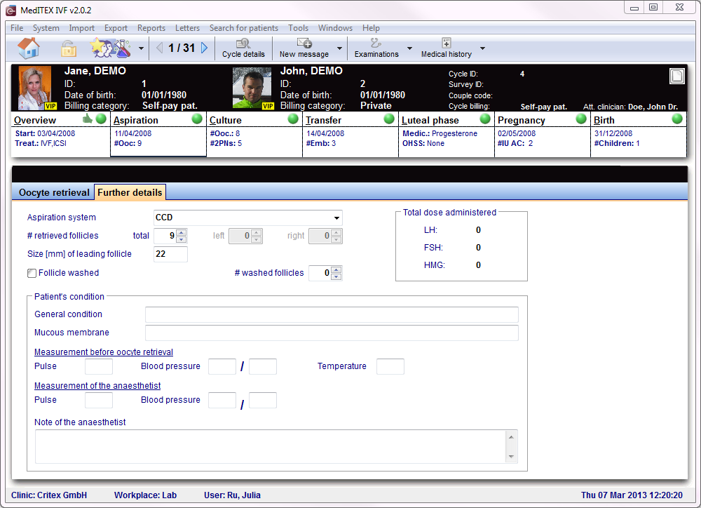701x508 pixels.
Task: Click green status dot in Transfer
Action: (x=389, y=119)
